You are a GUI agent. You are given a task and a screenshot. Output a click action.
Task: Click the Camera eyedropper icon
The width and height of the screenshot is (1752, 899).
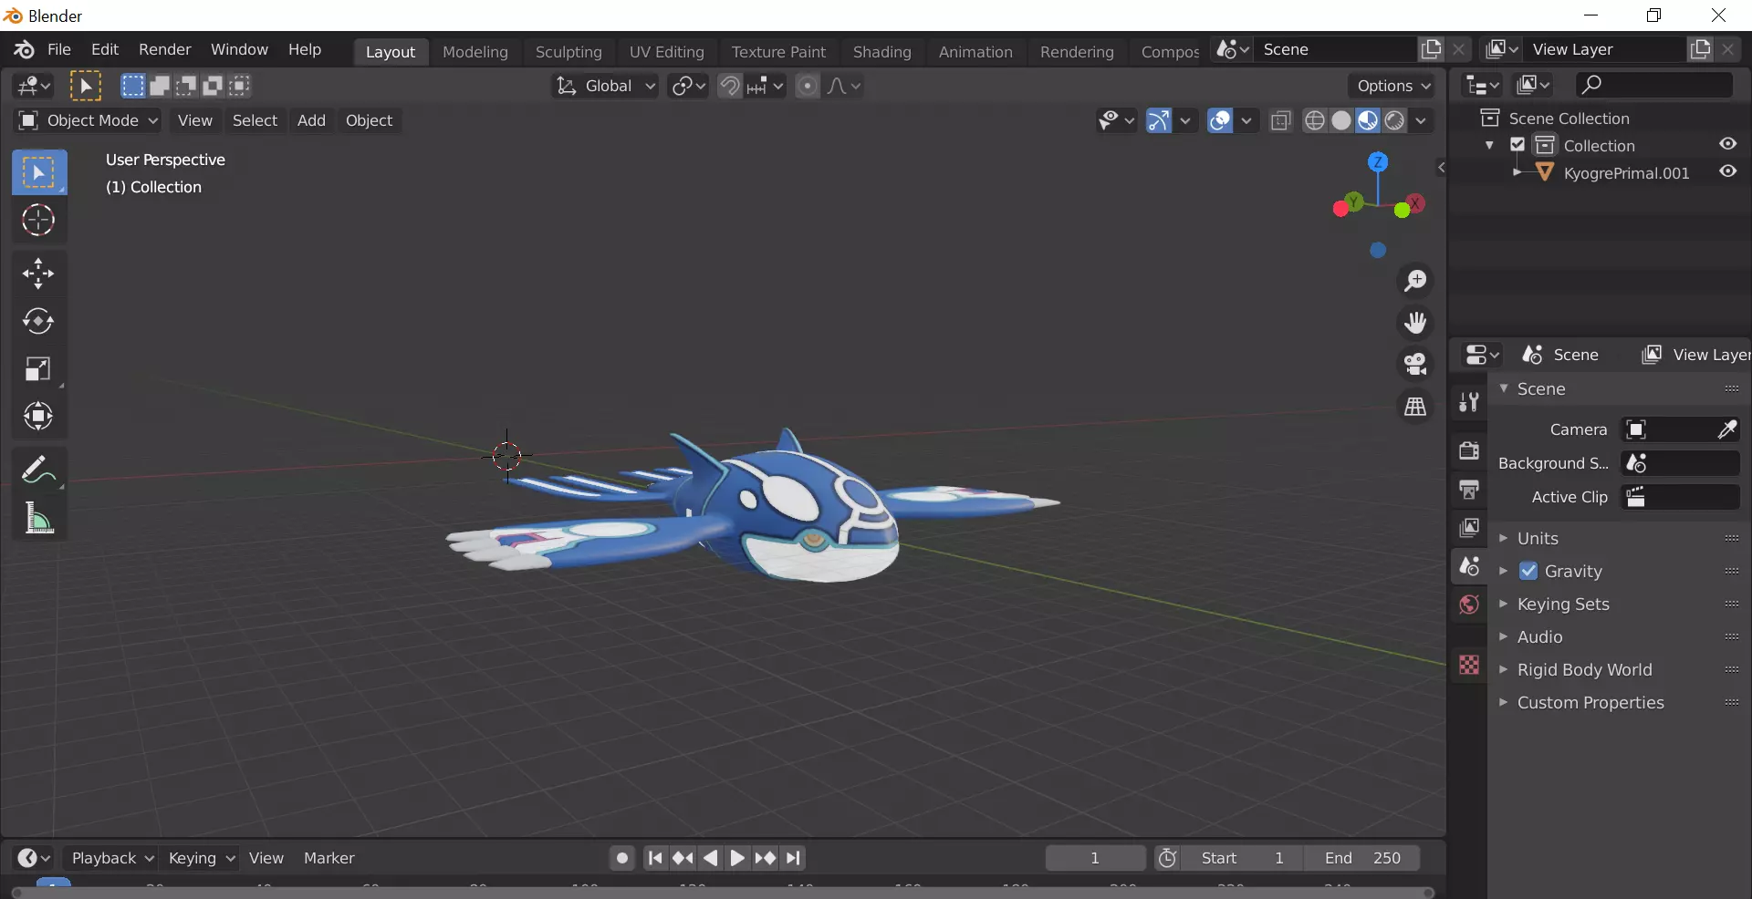click(1726, 429)
